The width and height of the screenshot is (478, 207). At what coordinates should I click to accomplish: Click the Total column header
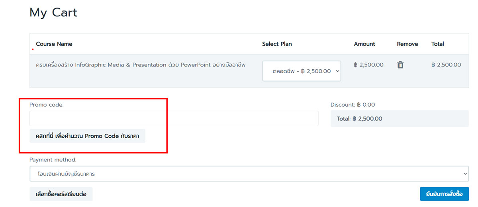click(438, 44)
